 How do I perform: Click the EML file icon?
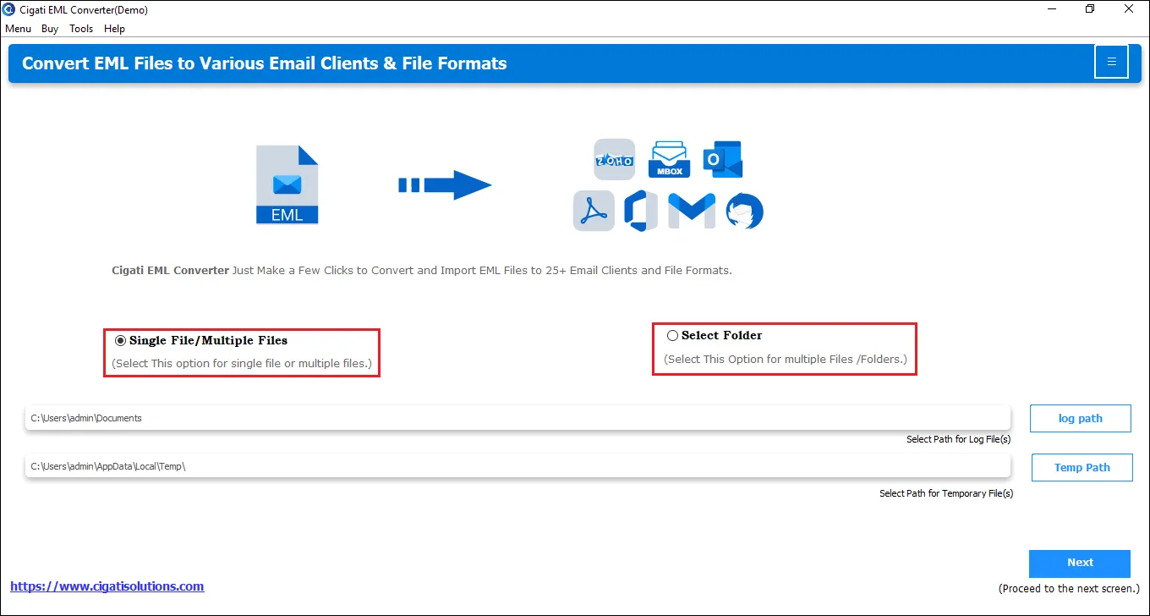point(287,184)
